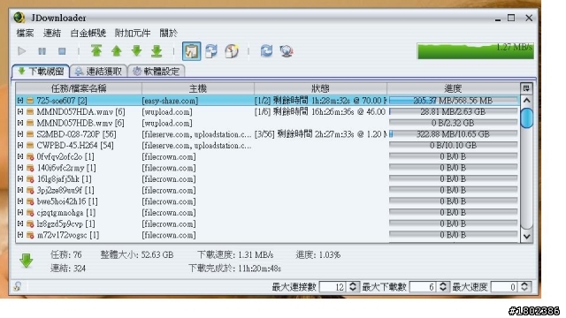
Task: Move selected item to bottom of list
Action: (157, 51)
